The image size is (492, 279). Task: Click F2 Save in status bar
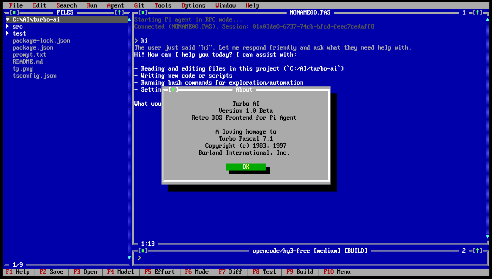[x=51, y=272]
